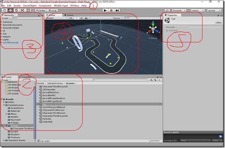Screen dimensions: 225x148
Task: Click the Step frame button
Action: click(117, 10)
